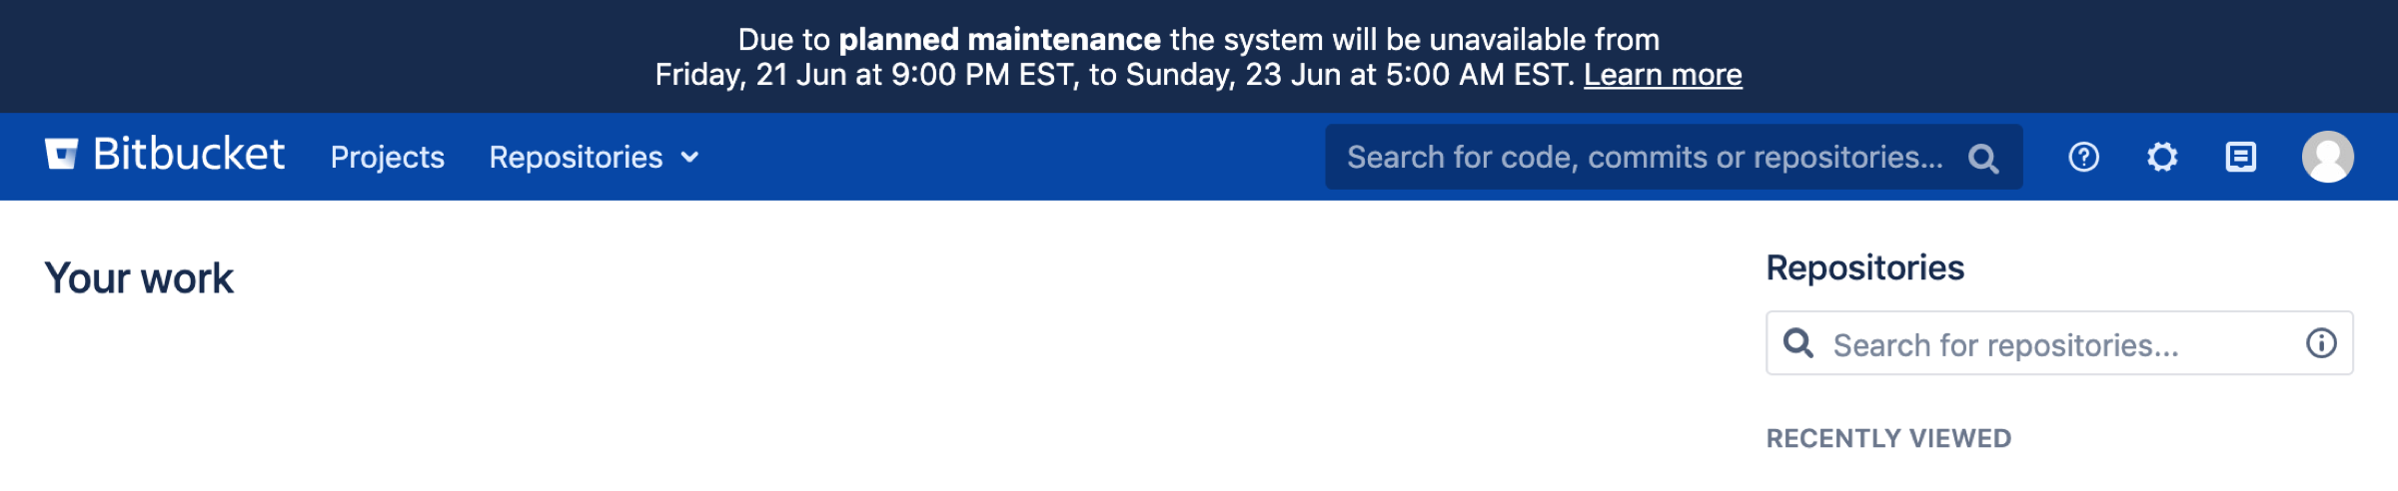Click the maintenance date line starting with Friday
2398x491 pixels.
(x=1114, y=75)
